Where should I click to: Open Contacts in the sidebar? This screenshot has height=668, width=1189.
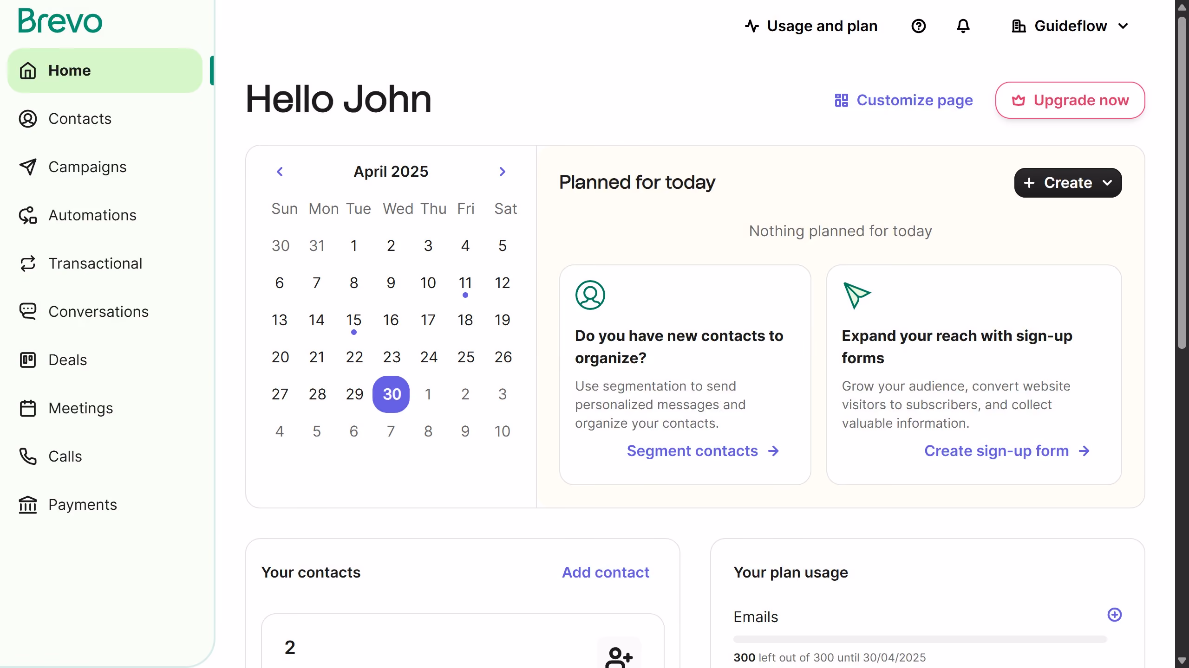click(105, 119)
